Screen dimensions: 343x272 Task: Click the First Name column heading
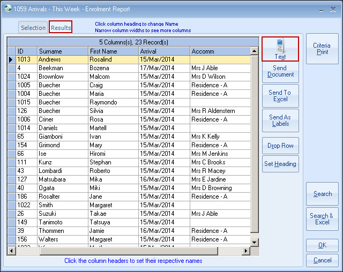tap(113, 51)
